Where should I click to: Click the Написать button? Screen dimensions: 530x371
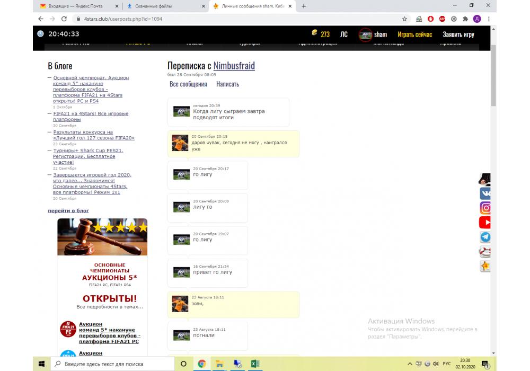tap(227, 84)
